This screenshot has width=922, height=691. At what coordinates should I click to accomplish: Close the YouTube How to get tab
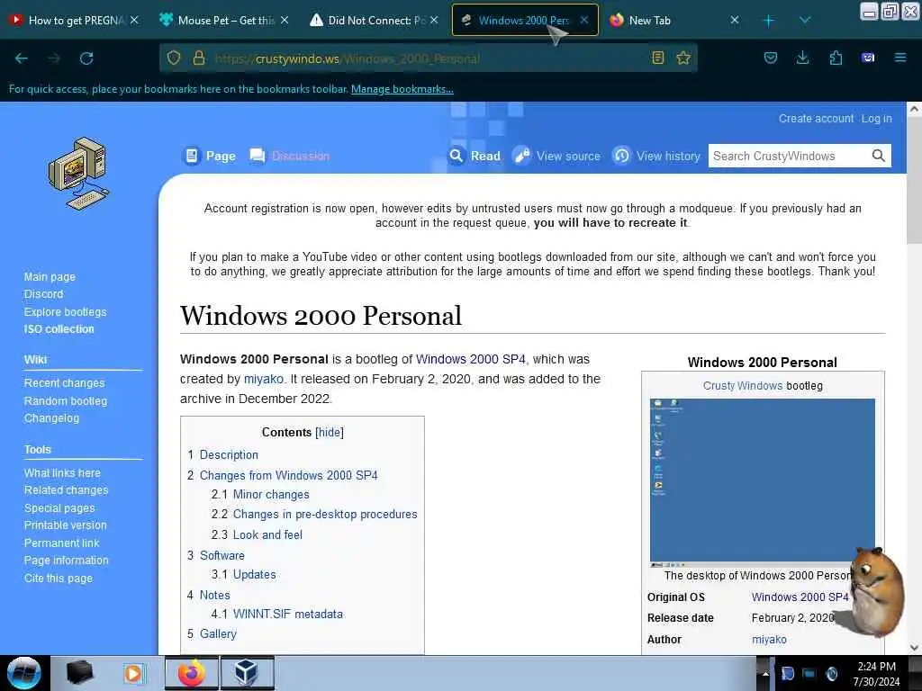pos(134,20)
